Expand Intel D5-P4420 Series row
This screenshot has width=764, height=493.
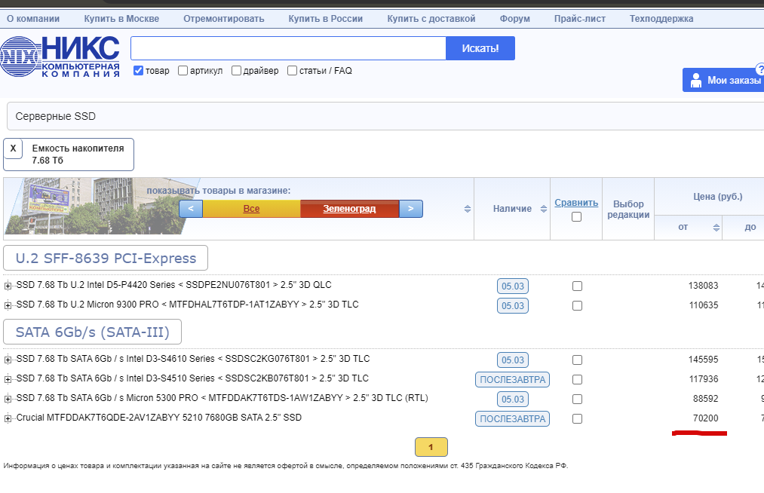(x=8, y=286)
